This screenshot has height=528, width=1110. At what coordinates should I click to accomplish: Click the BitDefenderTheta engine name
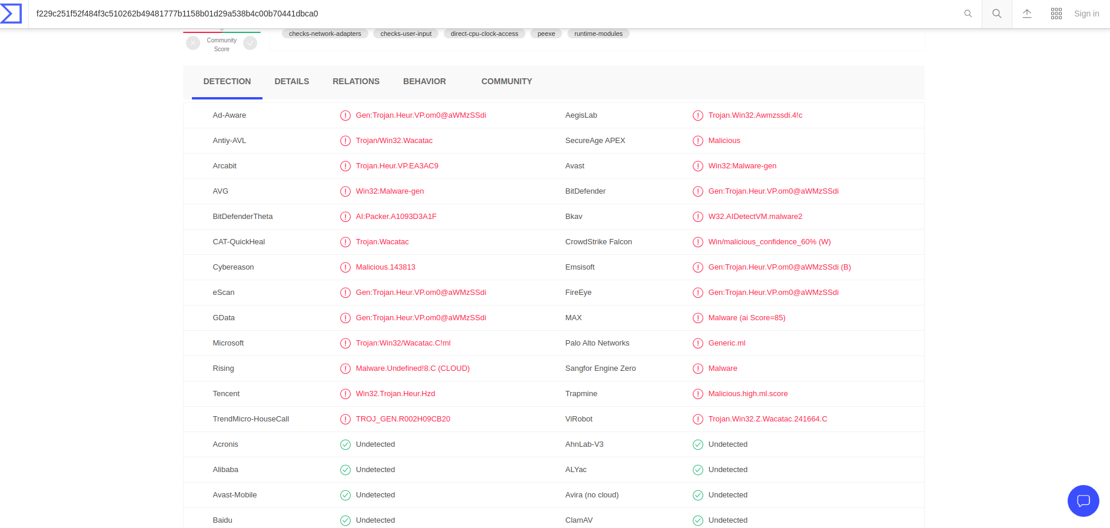242,217
